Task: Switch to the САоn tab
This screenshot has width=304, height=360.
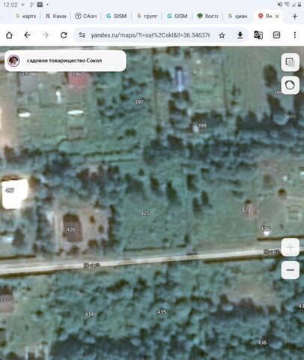Action: coord(86,16)
